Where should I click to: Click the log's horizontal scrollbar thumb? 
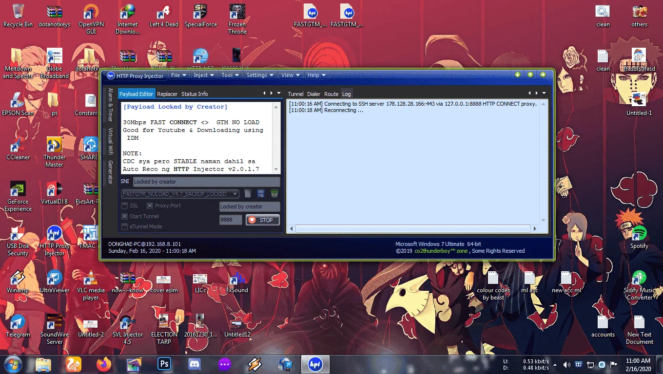point(412,228)
